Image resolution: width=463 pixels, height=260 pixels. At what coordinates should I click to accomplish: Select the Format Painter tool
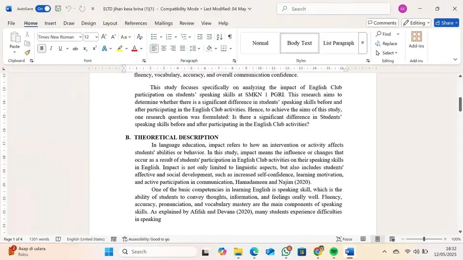27,53
